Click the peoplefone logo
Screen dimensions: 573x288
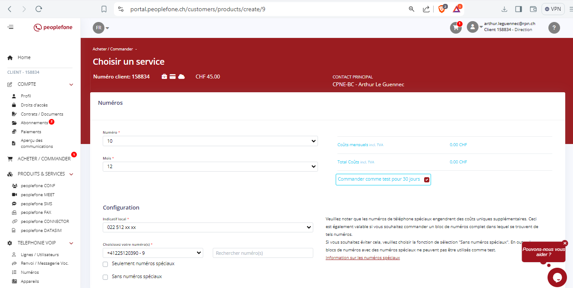tap(53, 27)
